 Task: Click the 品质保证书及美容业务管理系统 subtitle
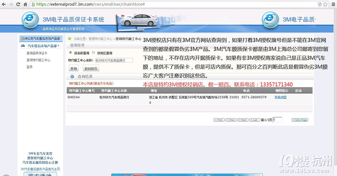(x=64, y=29)
